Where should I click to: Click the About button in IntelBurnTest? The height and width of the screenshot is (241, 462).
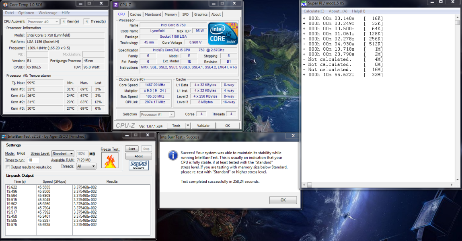pyautogui.click(x=138, y=156)
